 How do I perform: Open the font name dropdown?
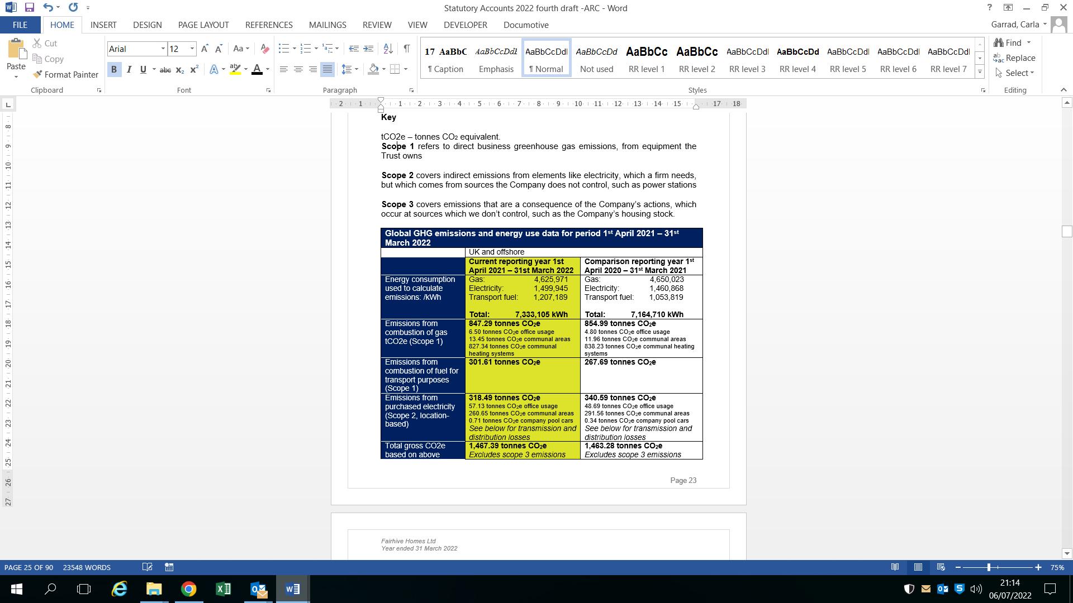point(163,49)
